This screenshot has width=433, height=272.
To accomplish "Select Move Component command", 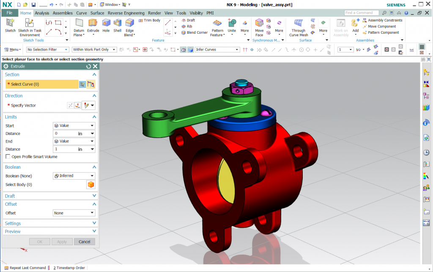I will click(379, 27).
